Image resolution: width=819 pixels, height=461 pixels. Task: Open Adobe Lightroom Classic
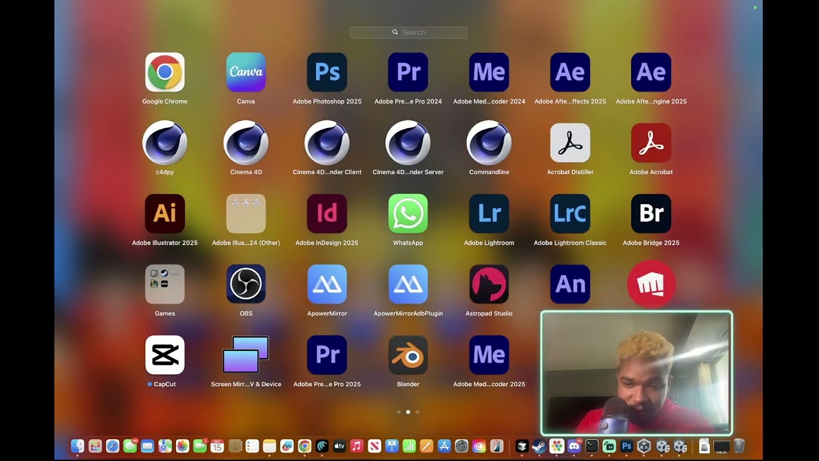570,214
